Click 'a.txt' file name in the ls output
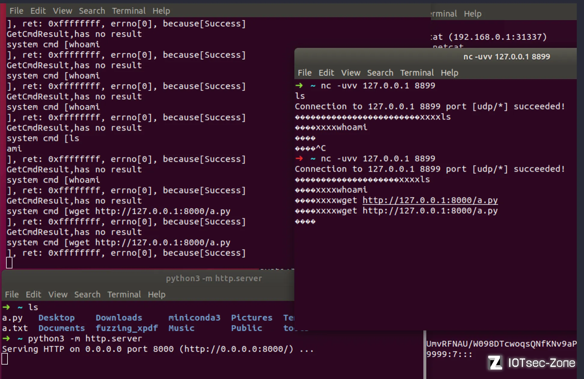The image size is (584, 379). (x=15, y=328)
